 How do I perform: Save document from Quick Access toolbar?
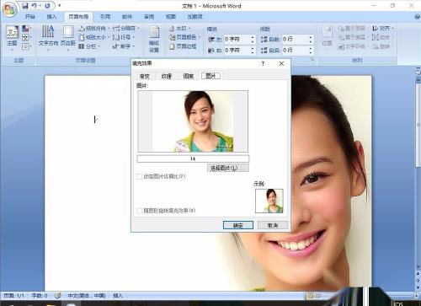(25, 6)
